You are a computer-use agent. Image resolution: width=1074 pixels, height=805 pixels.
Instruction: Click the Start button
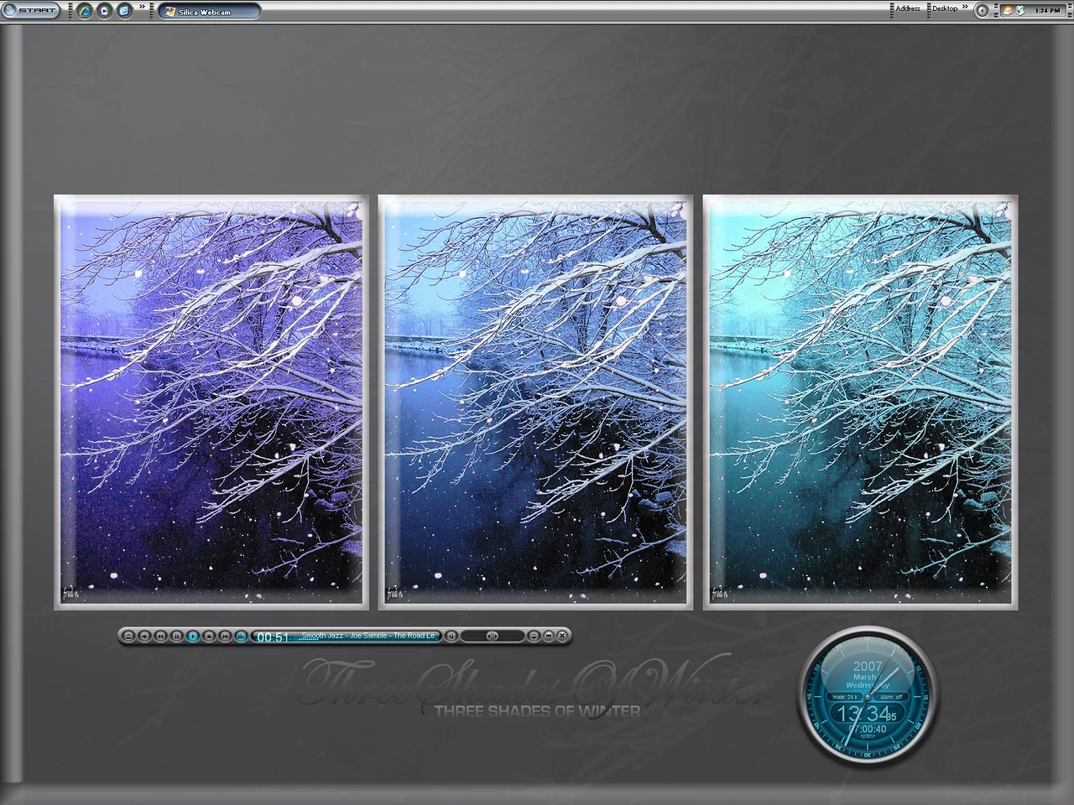click(x=32, y=11)
